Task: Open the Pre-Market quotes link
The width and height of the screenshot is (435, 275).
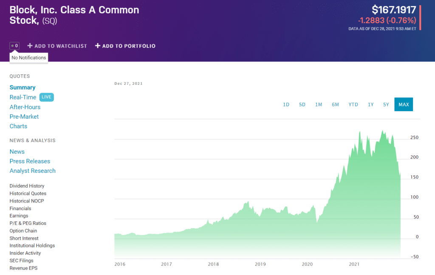Action: click(x=24, y=117)
